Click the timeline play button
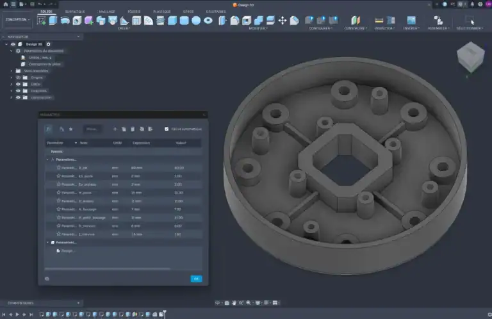The width and height of the screenshot is (492, 319). pyautogui.click(x=17, y=315)
